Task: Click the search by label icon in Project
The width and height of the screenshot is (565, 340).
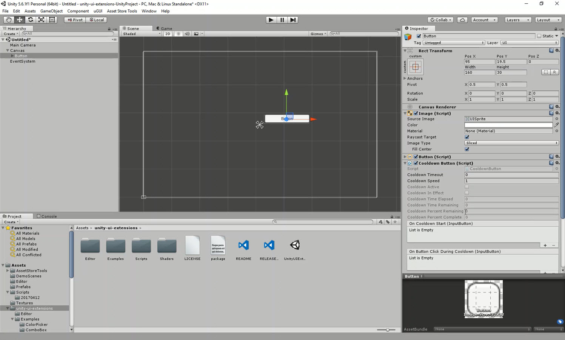Action: [388, 222]
